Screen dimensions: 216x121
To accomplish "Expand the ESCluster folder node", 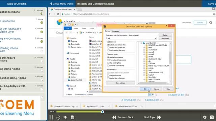I will pyautogui.click(x=144, y=64).
